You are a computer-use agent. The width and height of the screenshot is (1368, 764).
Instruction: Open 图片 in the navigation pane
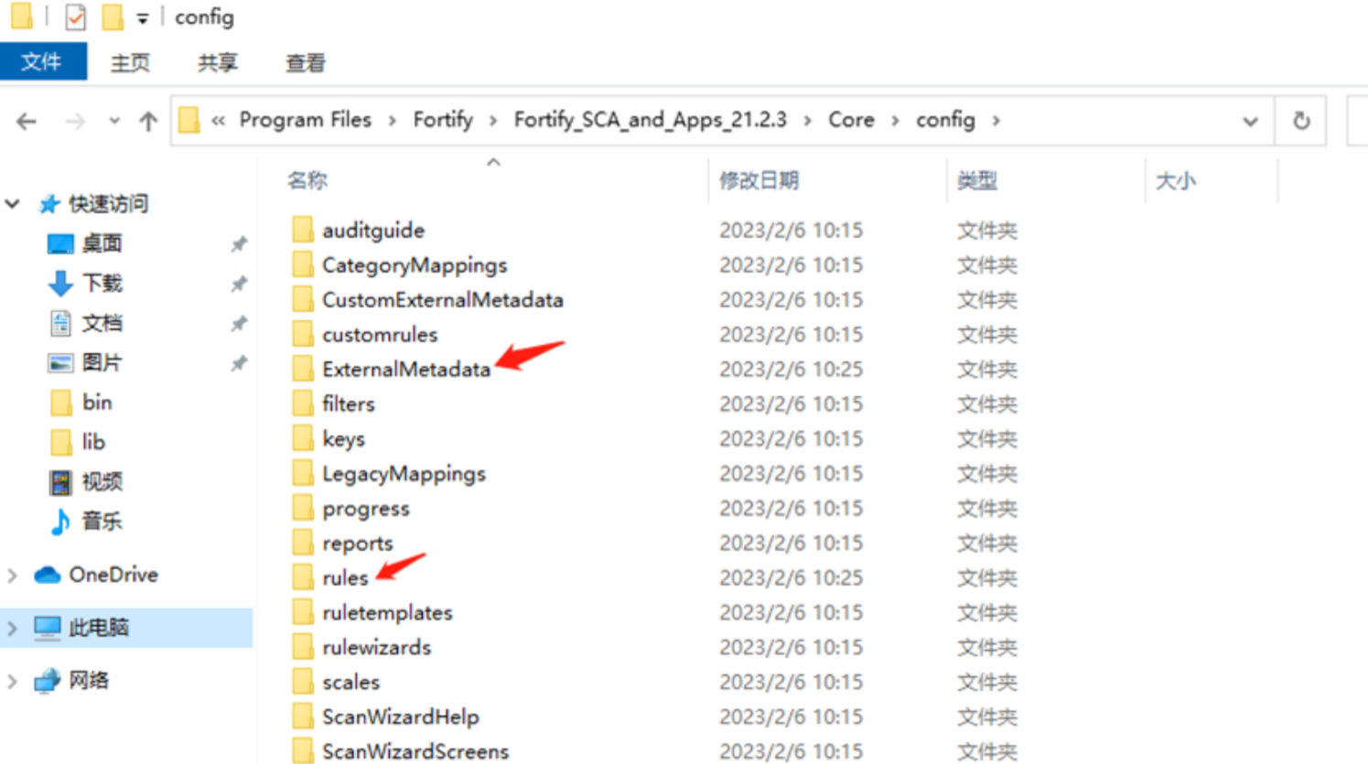pyautogui.click(x=102, y=362)
